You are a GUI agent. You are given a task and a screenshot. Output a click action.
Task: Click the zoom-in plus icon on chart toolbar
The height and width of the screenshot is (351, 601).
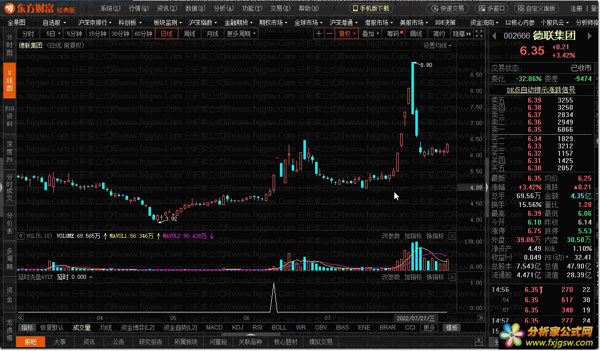pos(319,34)
